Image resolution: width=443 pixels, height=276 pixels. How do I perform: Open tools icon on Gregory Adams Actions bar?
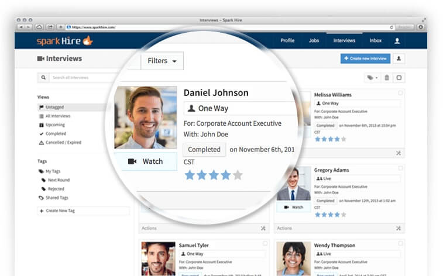point(399,228)
